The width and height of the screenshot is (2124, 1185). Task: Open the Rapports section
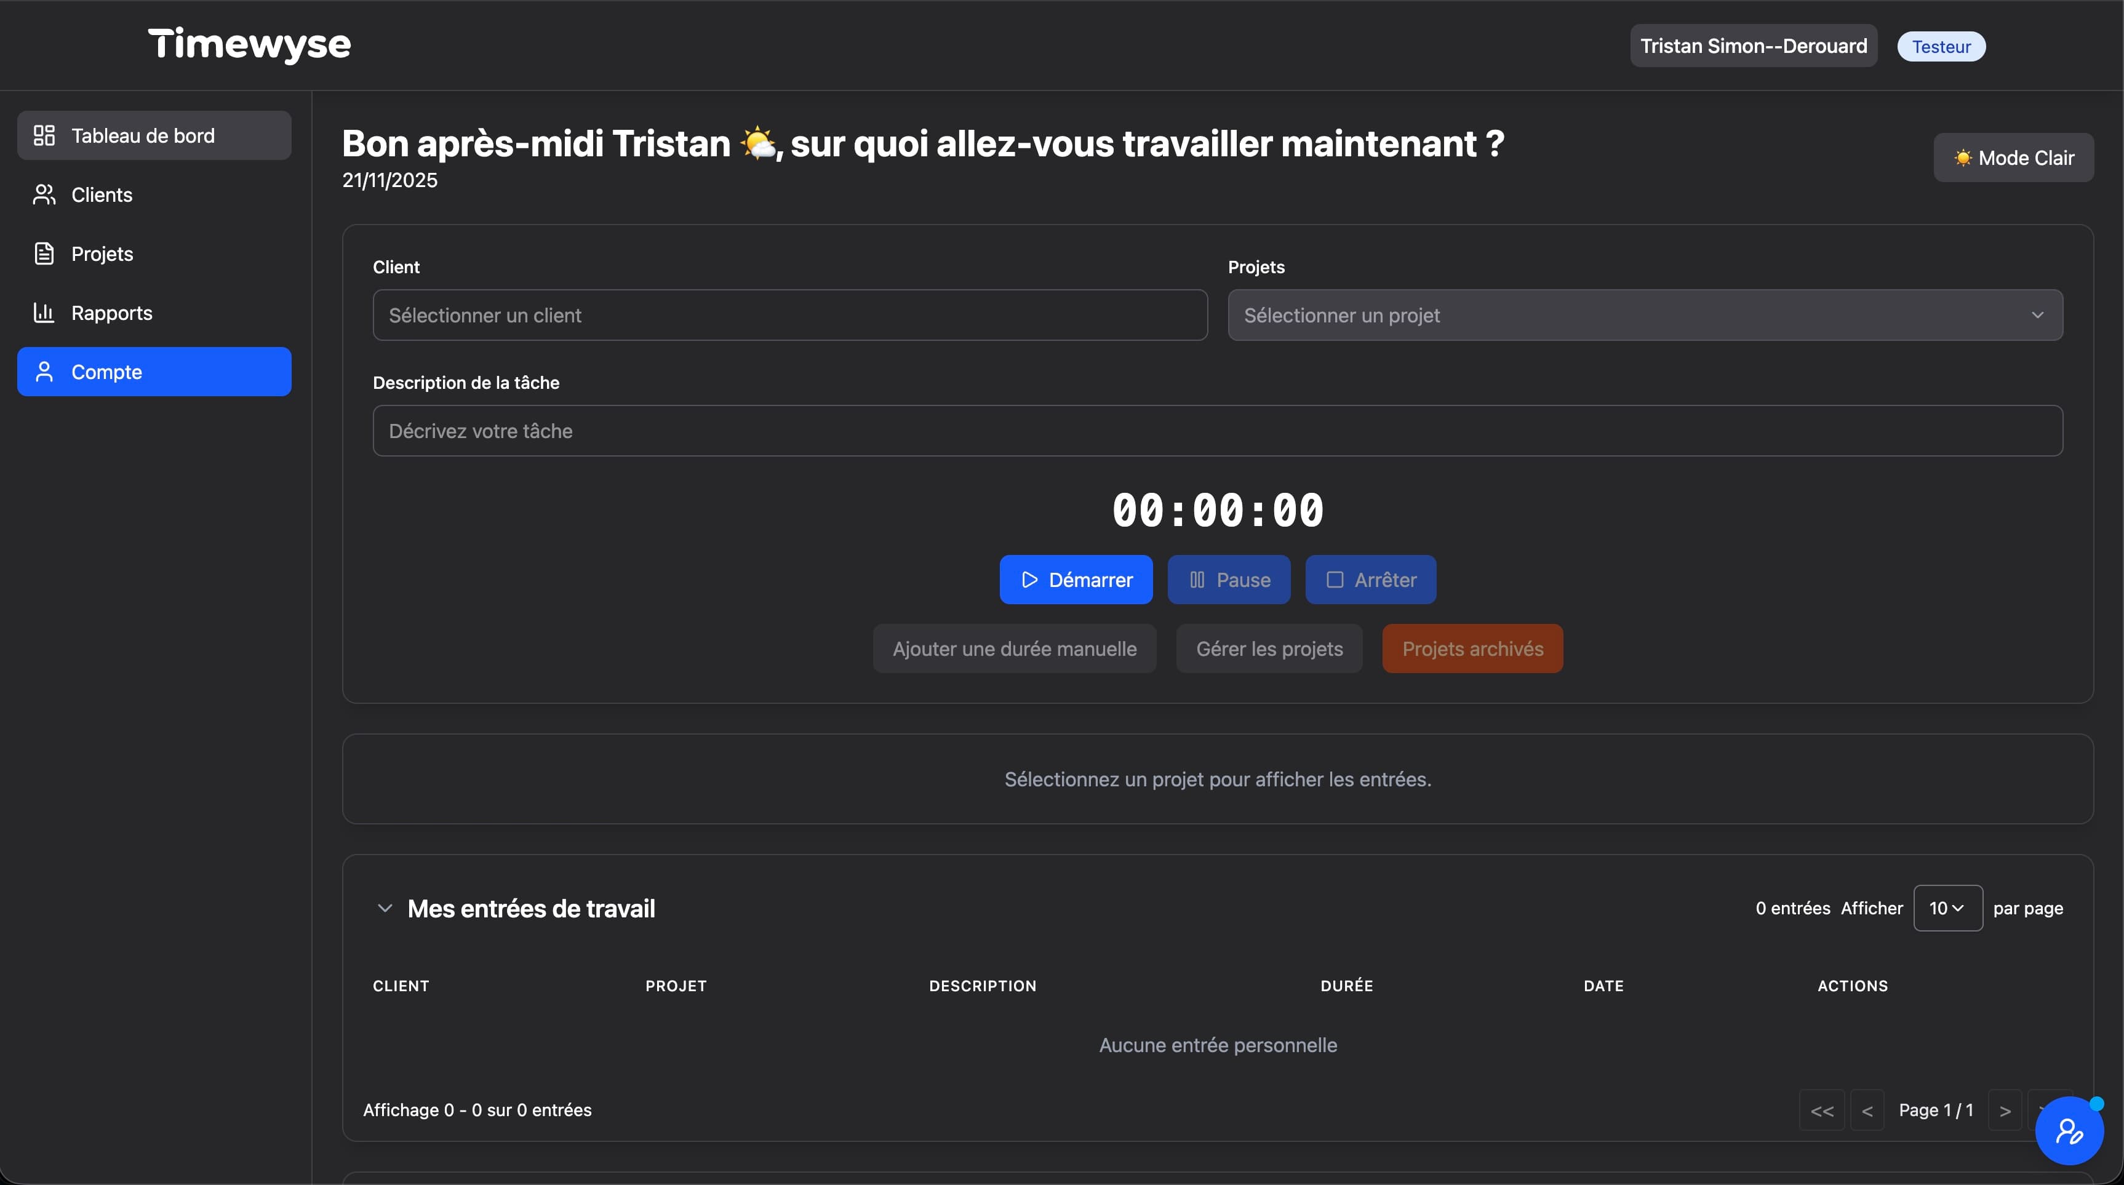(x=111, y=313)
